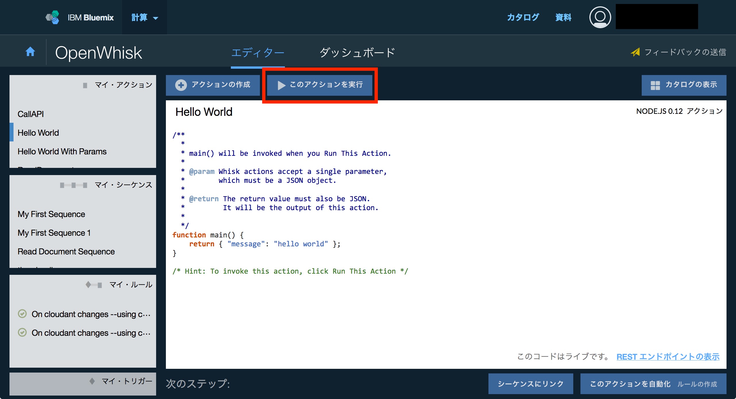Image resolution: width=736 pixels, height=399 pixels.
Task: Click the square icon next to マイ・アクション
Action: 85,85
